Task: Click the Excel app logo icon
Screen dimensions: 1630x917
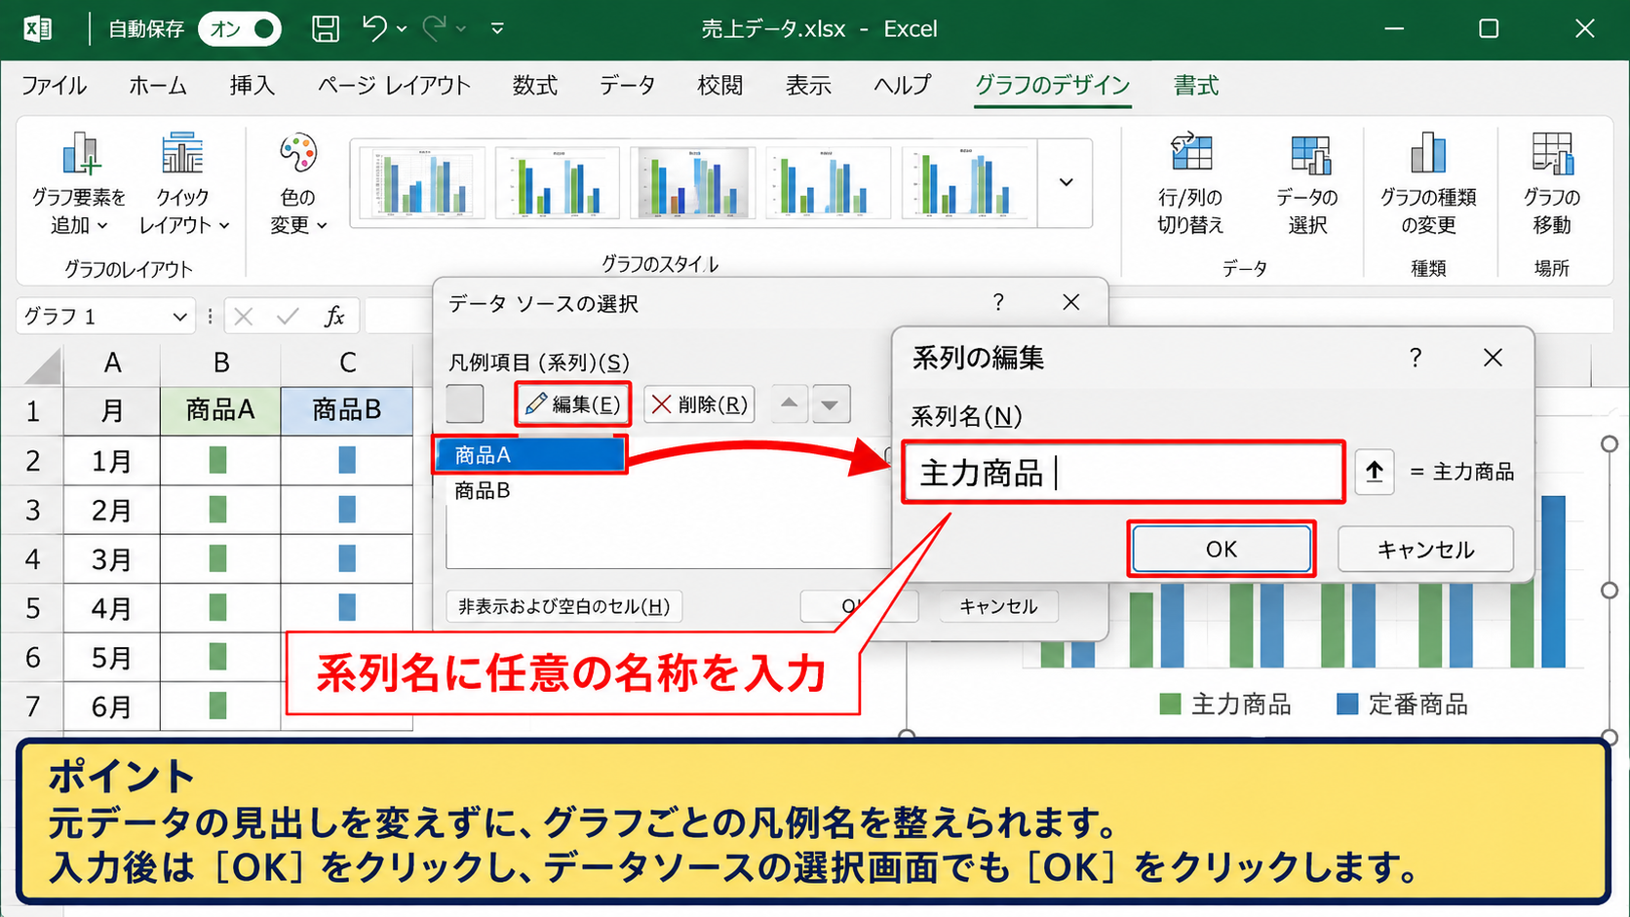Action: [x=37, y=28]
